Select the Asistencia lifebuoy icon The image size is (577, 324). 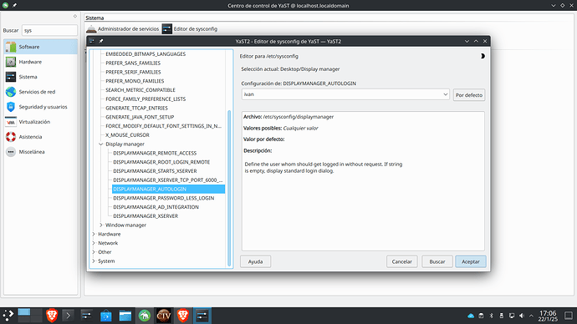11,137
